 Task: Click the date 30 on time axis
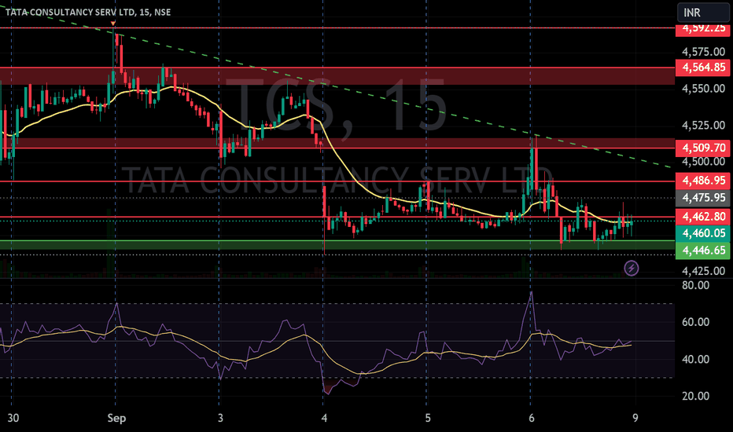13,418
